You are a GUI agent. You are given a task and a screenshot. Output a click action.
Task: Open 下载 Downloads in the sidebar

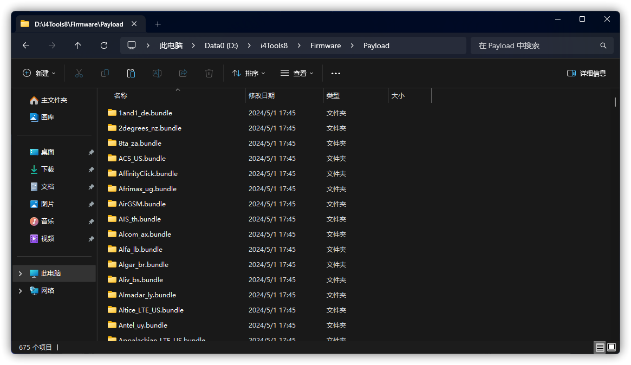(48, 170)
